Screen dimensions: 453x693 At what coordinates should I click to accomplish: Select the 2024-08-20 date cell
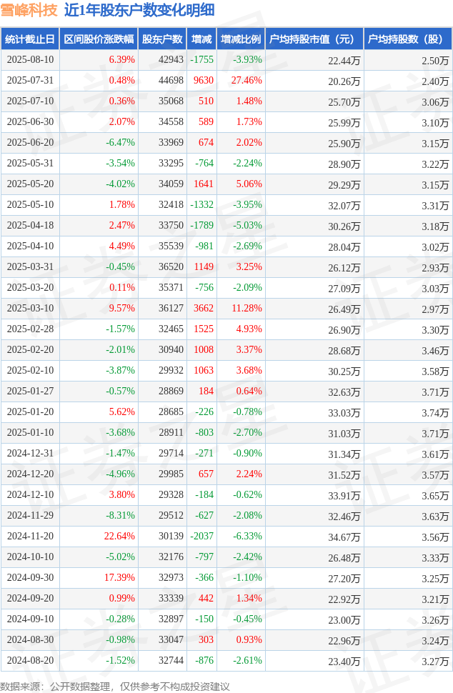click(30, 660)
